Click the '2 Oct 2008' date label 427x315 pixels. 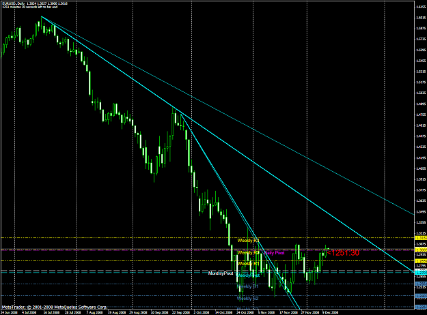(202, 312)
